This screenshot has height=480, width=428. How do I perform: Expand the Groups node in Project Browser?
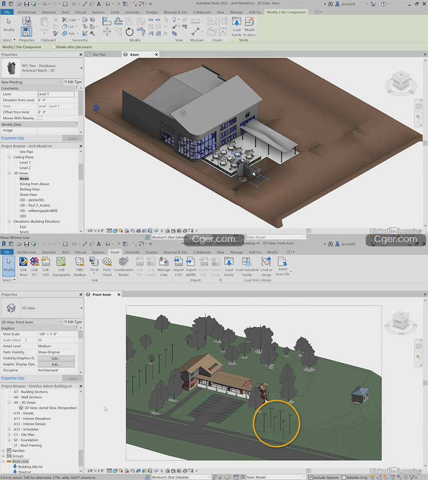pyautogui.click(x=3, y=456)
